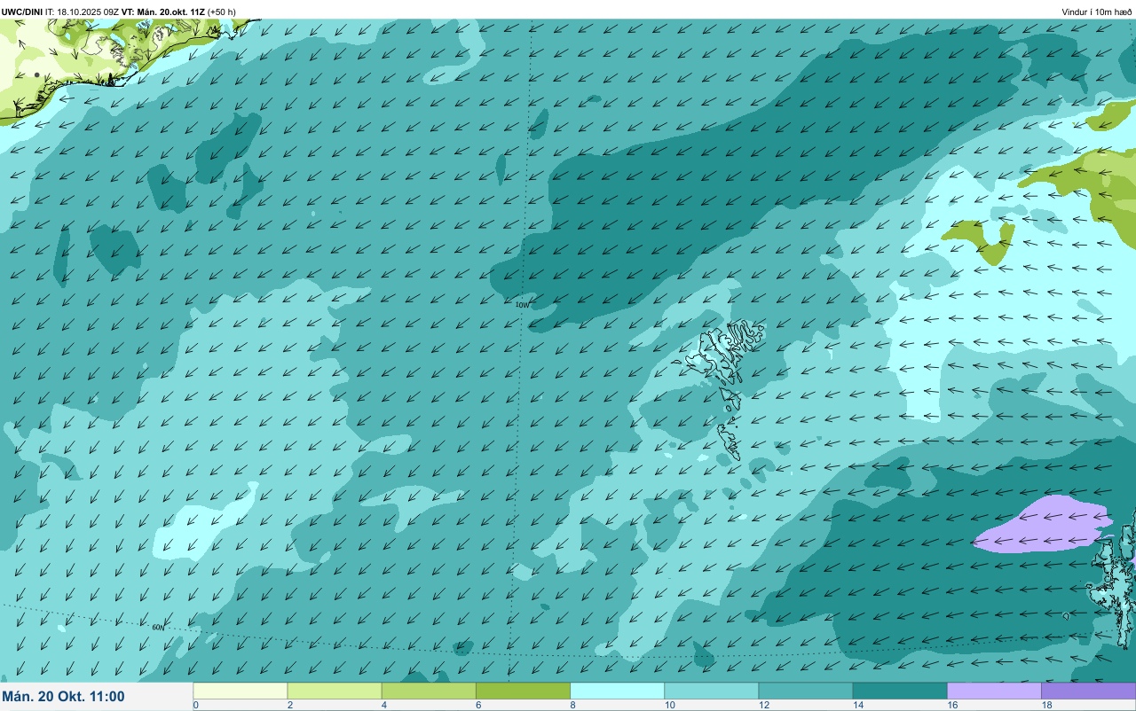Click the legend value '18' under the scale
This screenshot has height=711, width=1136.
point(1045,706)
